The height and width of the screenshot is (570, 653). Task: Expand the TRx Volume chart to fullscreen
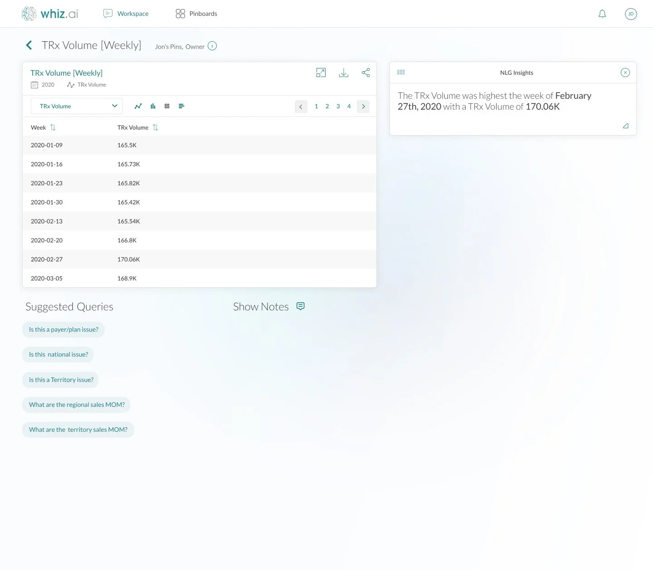[x=321, y=72]
